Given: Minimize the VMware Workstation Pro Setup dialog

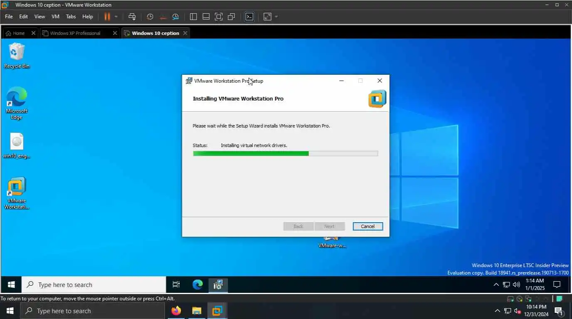Looking at the screenshot, I should point(341,81).
